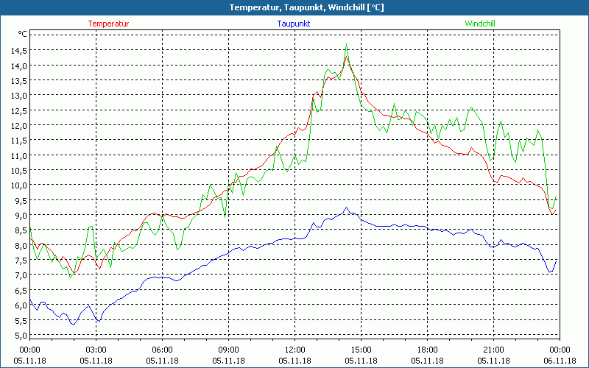589x368 pixels.
Task: Click the 14,0 y-axis value
Action: pyautogui.click(x=19, y=66)
